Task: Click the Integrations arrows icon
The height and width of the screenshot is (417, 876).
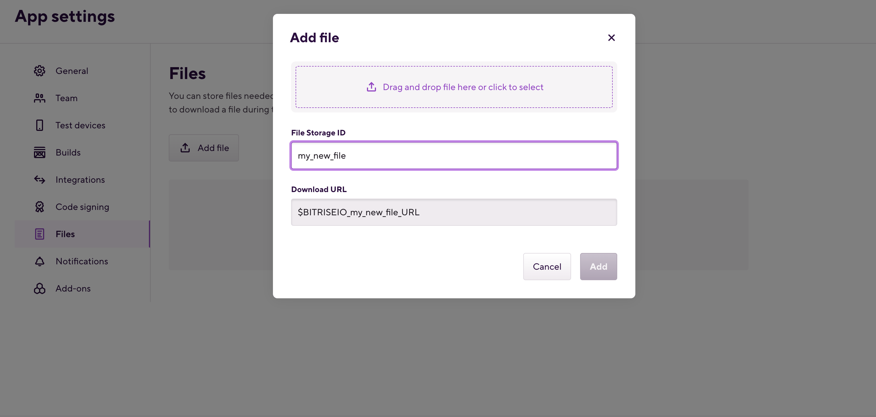Action: click(x=39, y=180)
